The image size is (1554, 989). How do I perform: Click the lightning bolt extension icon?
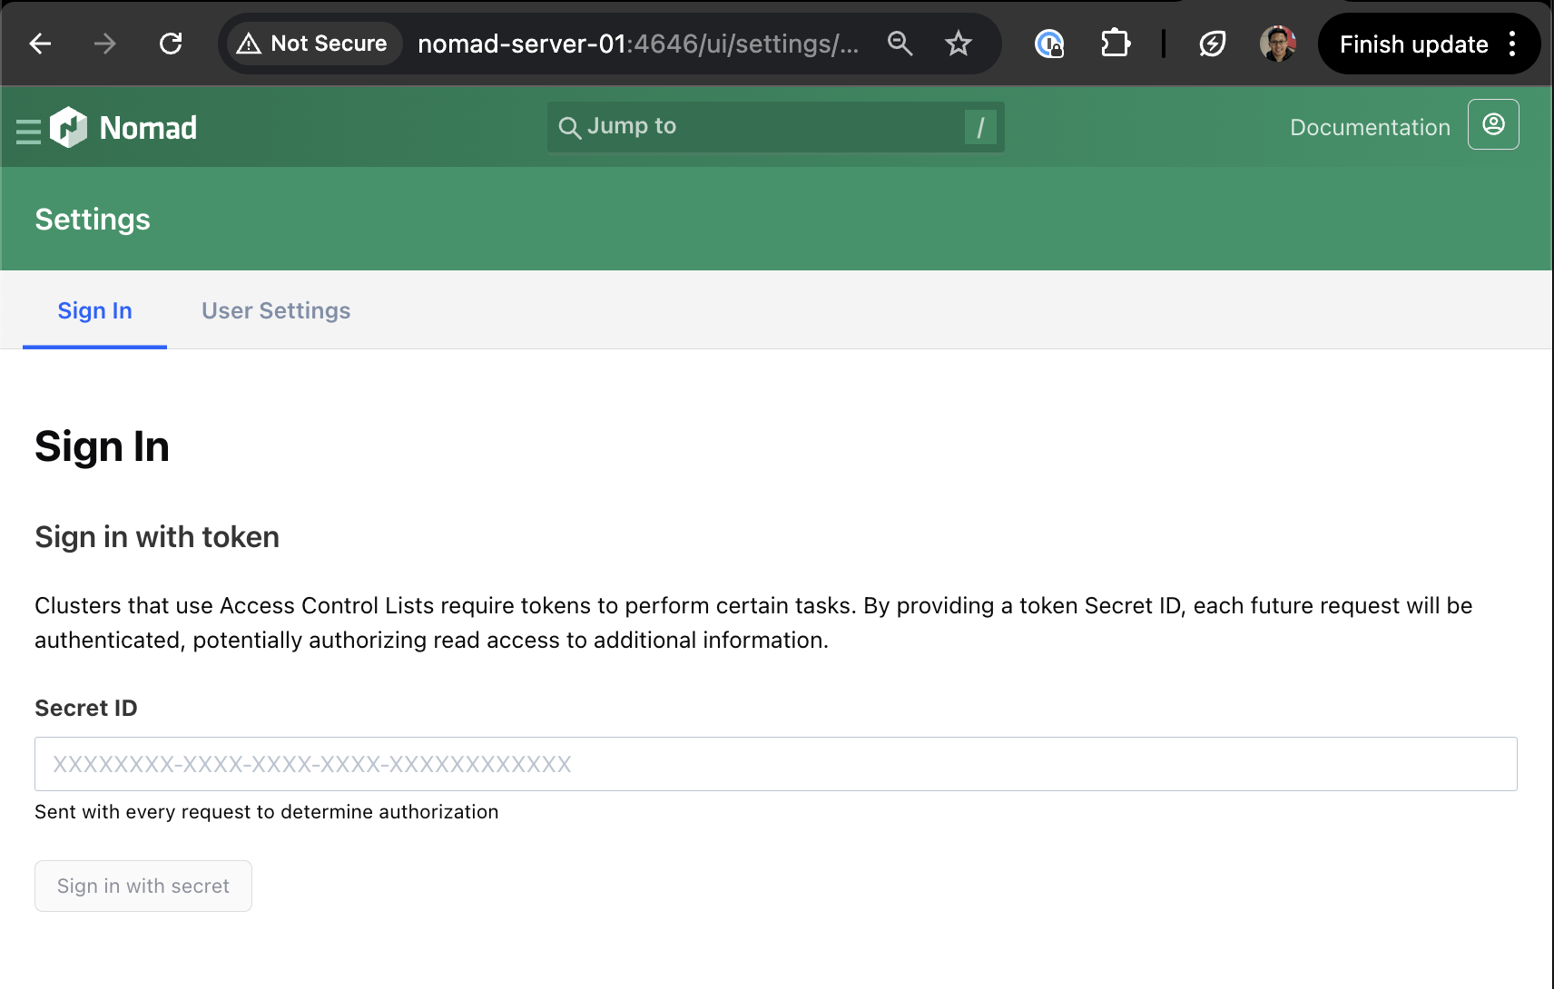[x=1212, y=44]
